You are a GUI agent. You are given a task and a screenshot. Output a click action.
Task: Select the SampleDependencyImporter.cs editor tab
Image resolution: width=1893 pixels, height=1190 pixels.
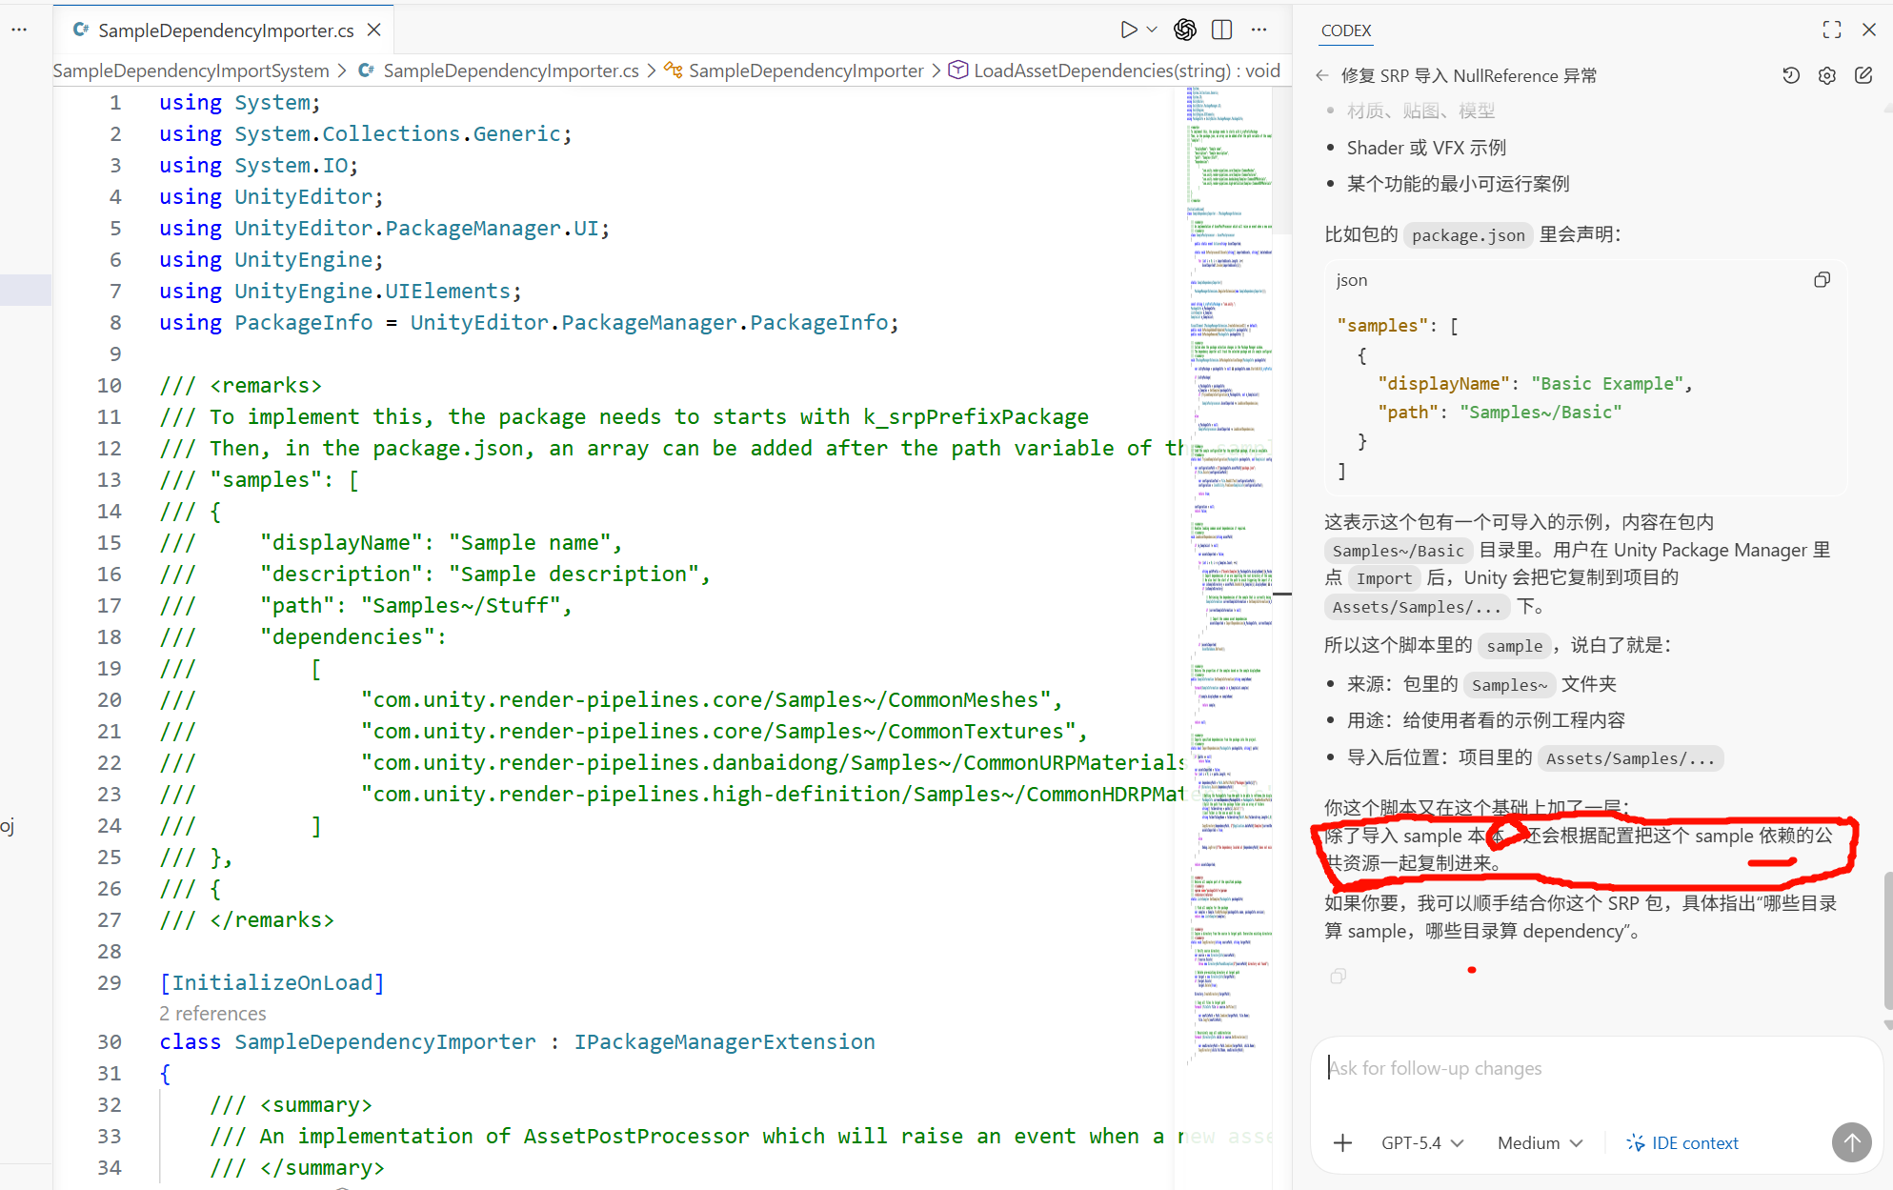click(226, 30)
